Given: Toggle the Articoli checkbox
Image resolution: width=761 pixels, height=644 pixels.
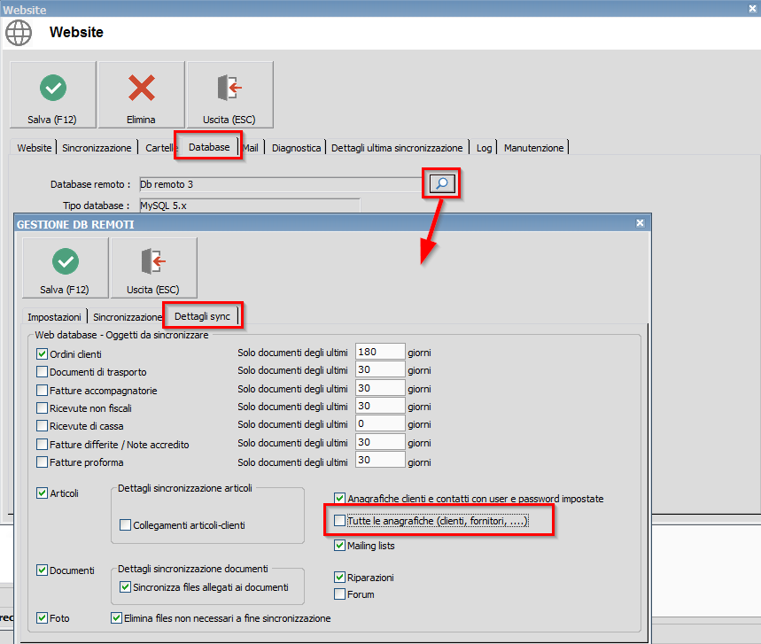Looking at the screenshot, I should 43,493.
